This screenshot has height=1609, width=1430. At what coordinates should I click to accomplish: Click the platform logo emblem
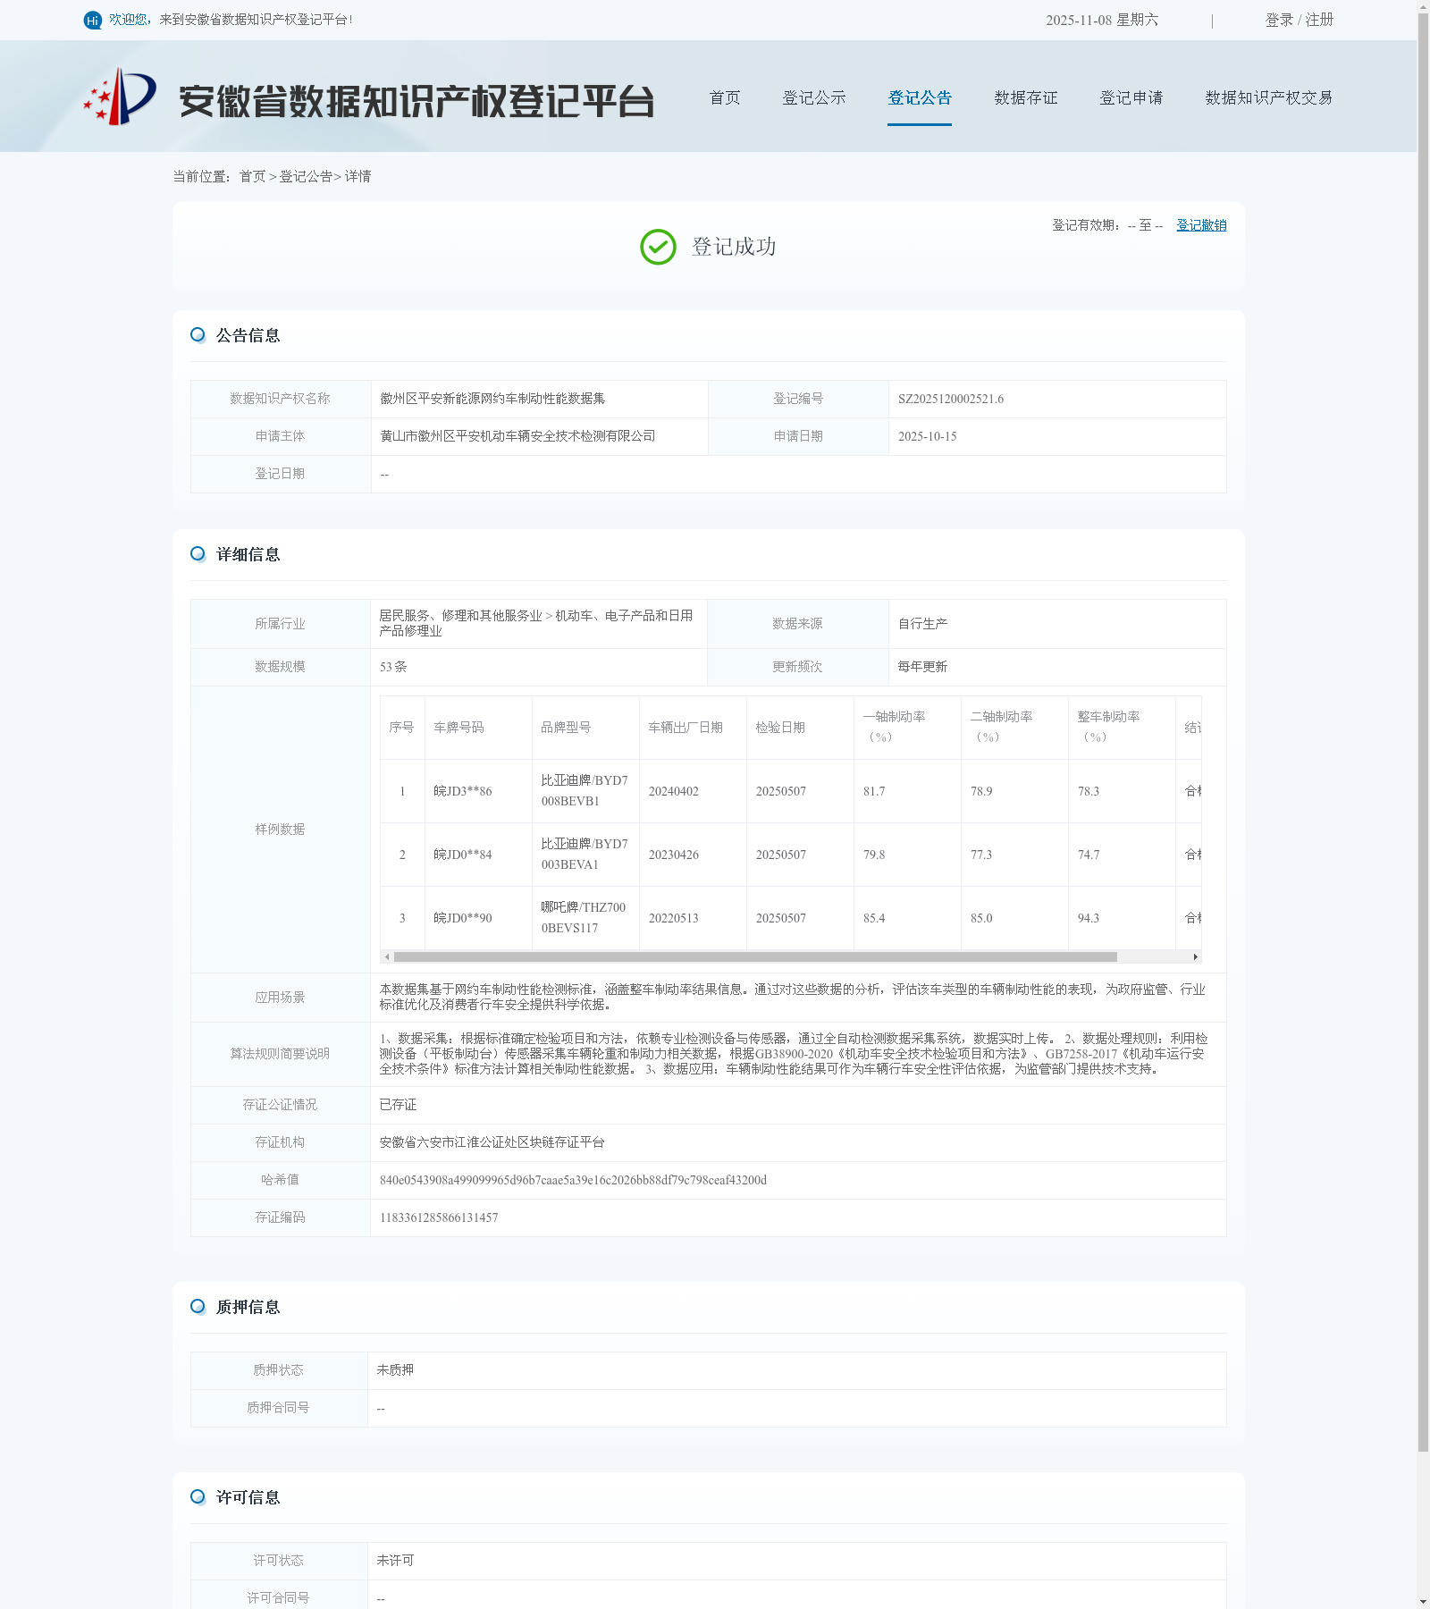(x=120, y=97)
